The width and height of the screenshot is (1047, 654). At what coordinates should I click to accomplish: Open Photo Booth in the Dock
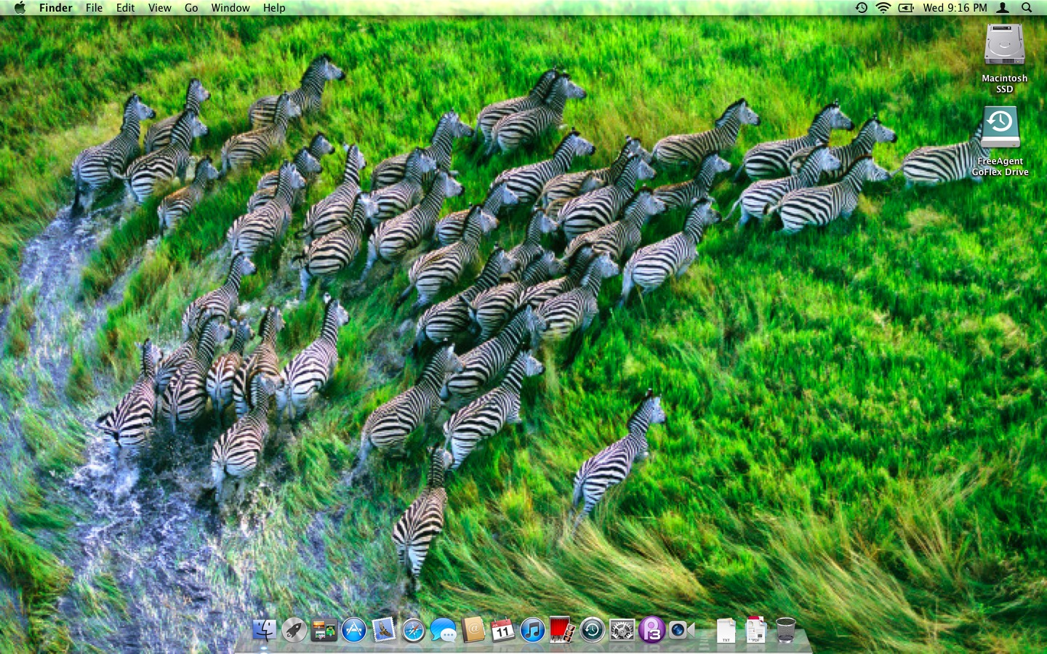pos(562,630)
